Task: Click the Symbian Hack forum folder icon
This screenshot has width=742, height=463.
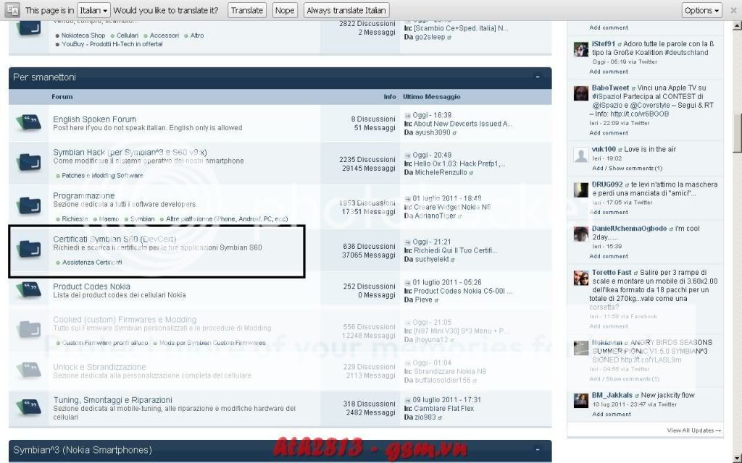Action: pyautogui.click(x=29, y=161)
